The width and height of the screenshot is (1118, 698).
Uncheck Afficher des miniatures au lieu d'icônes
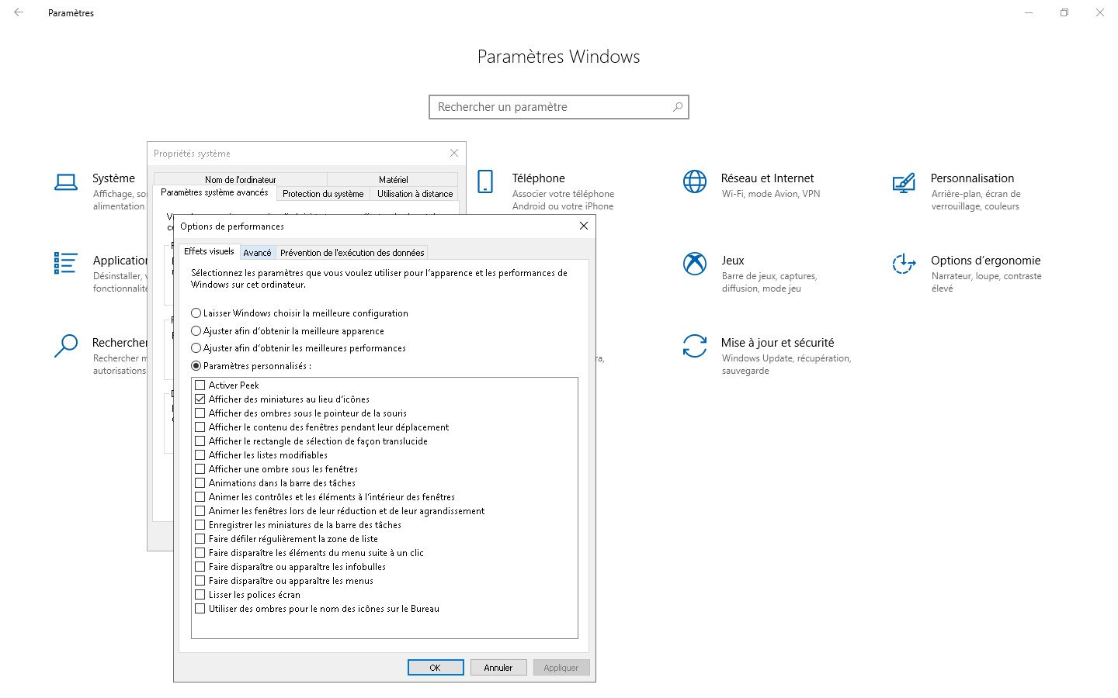point(200,399)
